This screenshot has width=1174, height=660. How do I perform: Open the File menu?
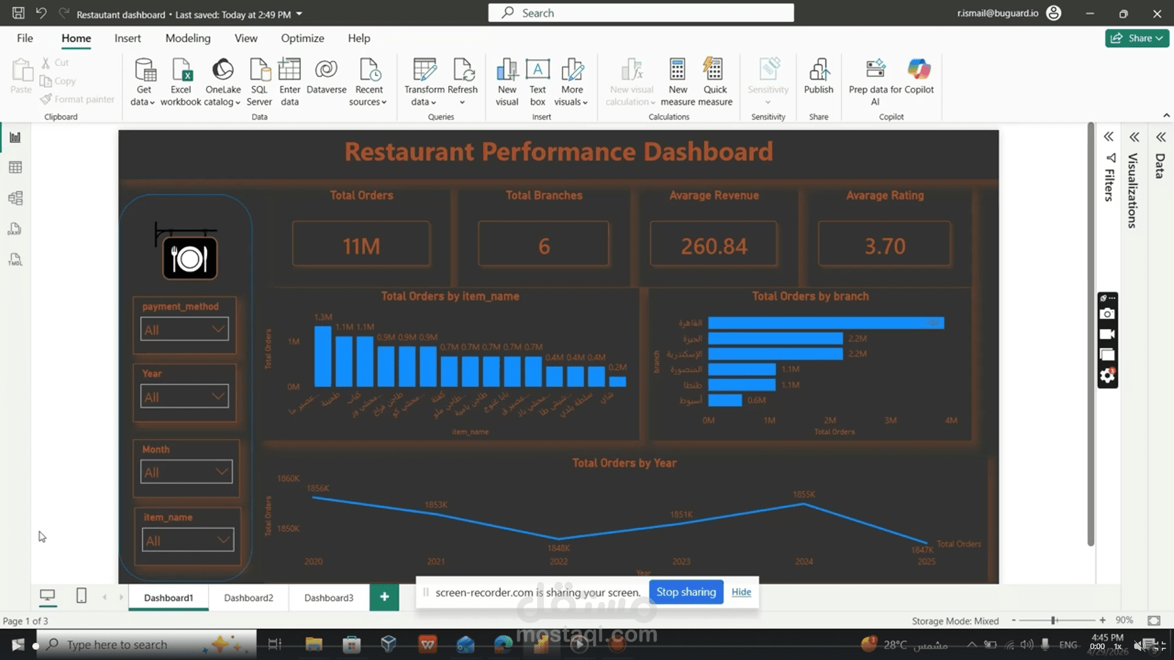point(25,38)
